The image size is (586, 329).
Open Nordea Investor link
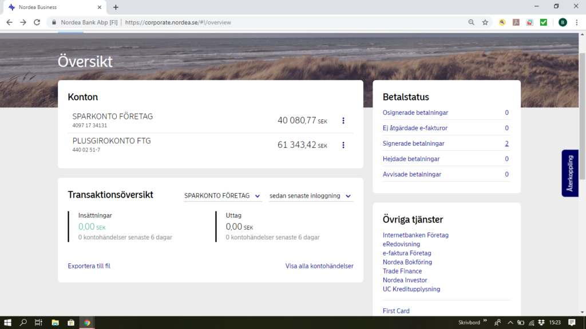[405, 280]
